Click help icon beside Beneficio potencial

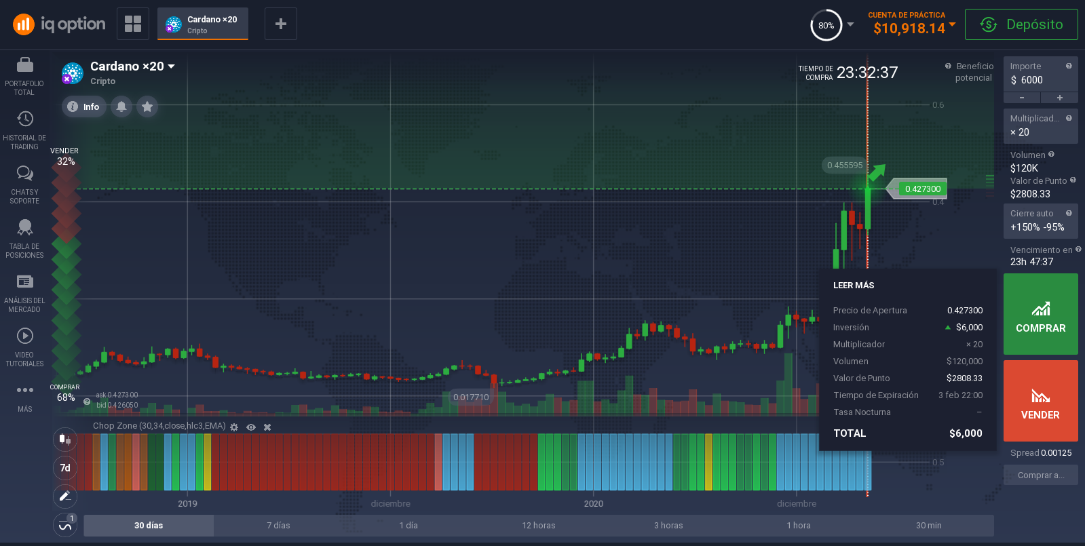pyautogui.click(x=948, y=66)
